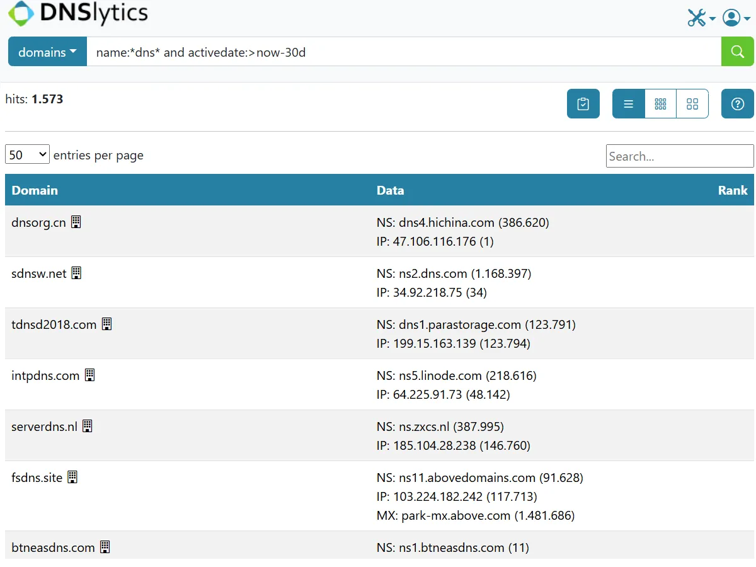
Task: Open the tdnsd2018.com domain link
Action: tap(54, 324)
